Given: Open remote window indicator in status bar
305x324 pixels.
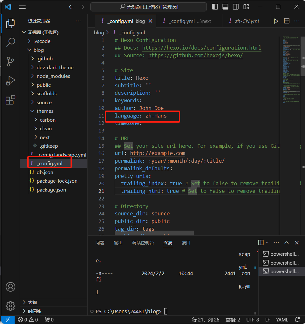Looking at the screenshot, I should point(8,320).
